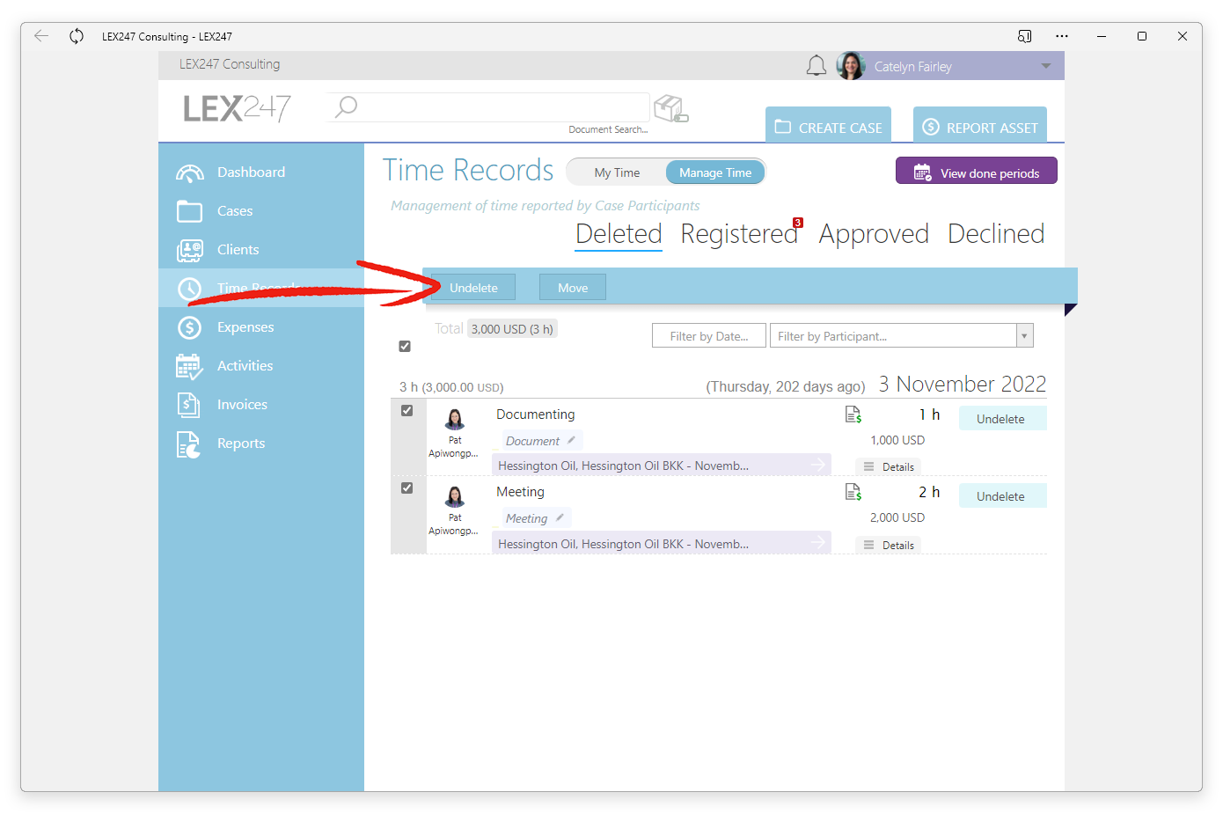Click the REPORT ASSET button
Image resolution: width=1223 pixels, height=814 pixels.
(x=980, y=125)
